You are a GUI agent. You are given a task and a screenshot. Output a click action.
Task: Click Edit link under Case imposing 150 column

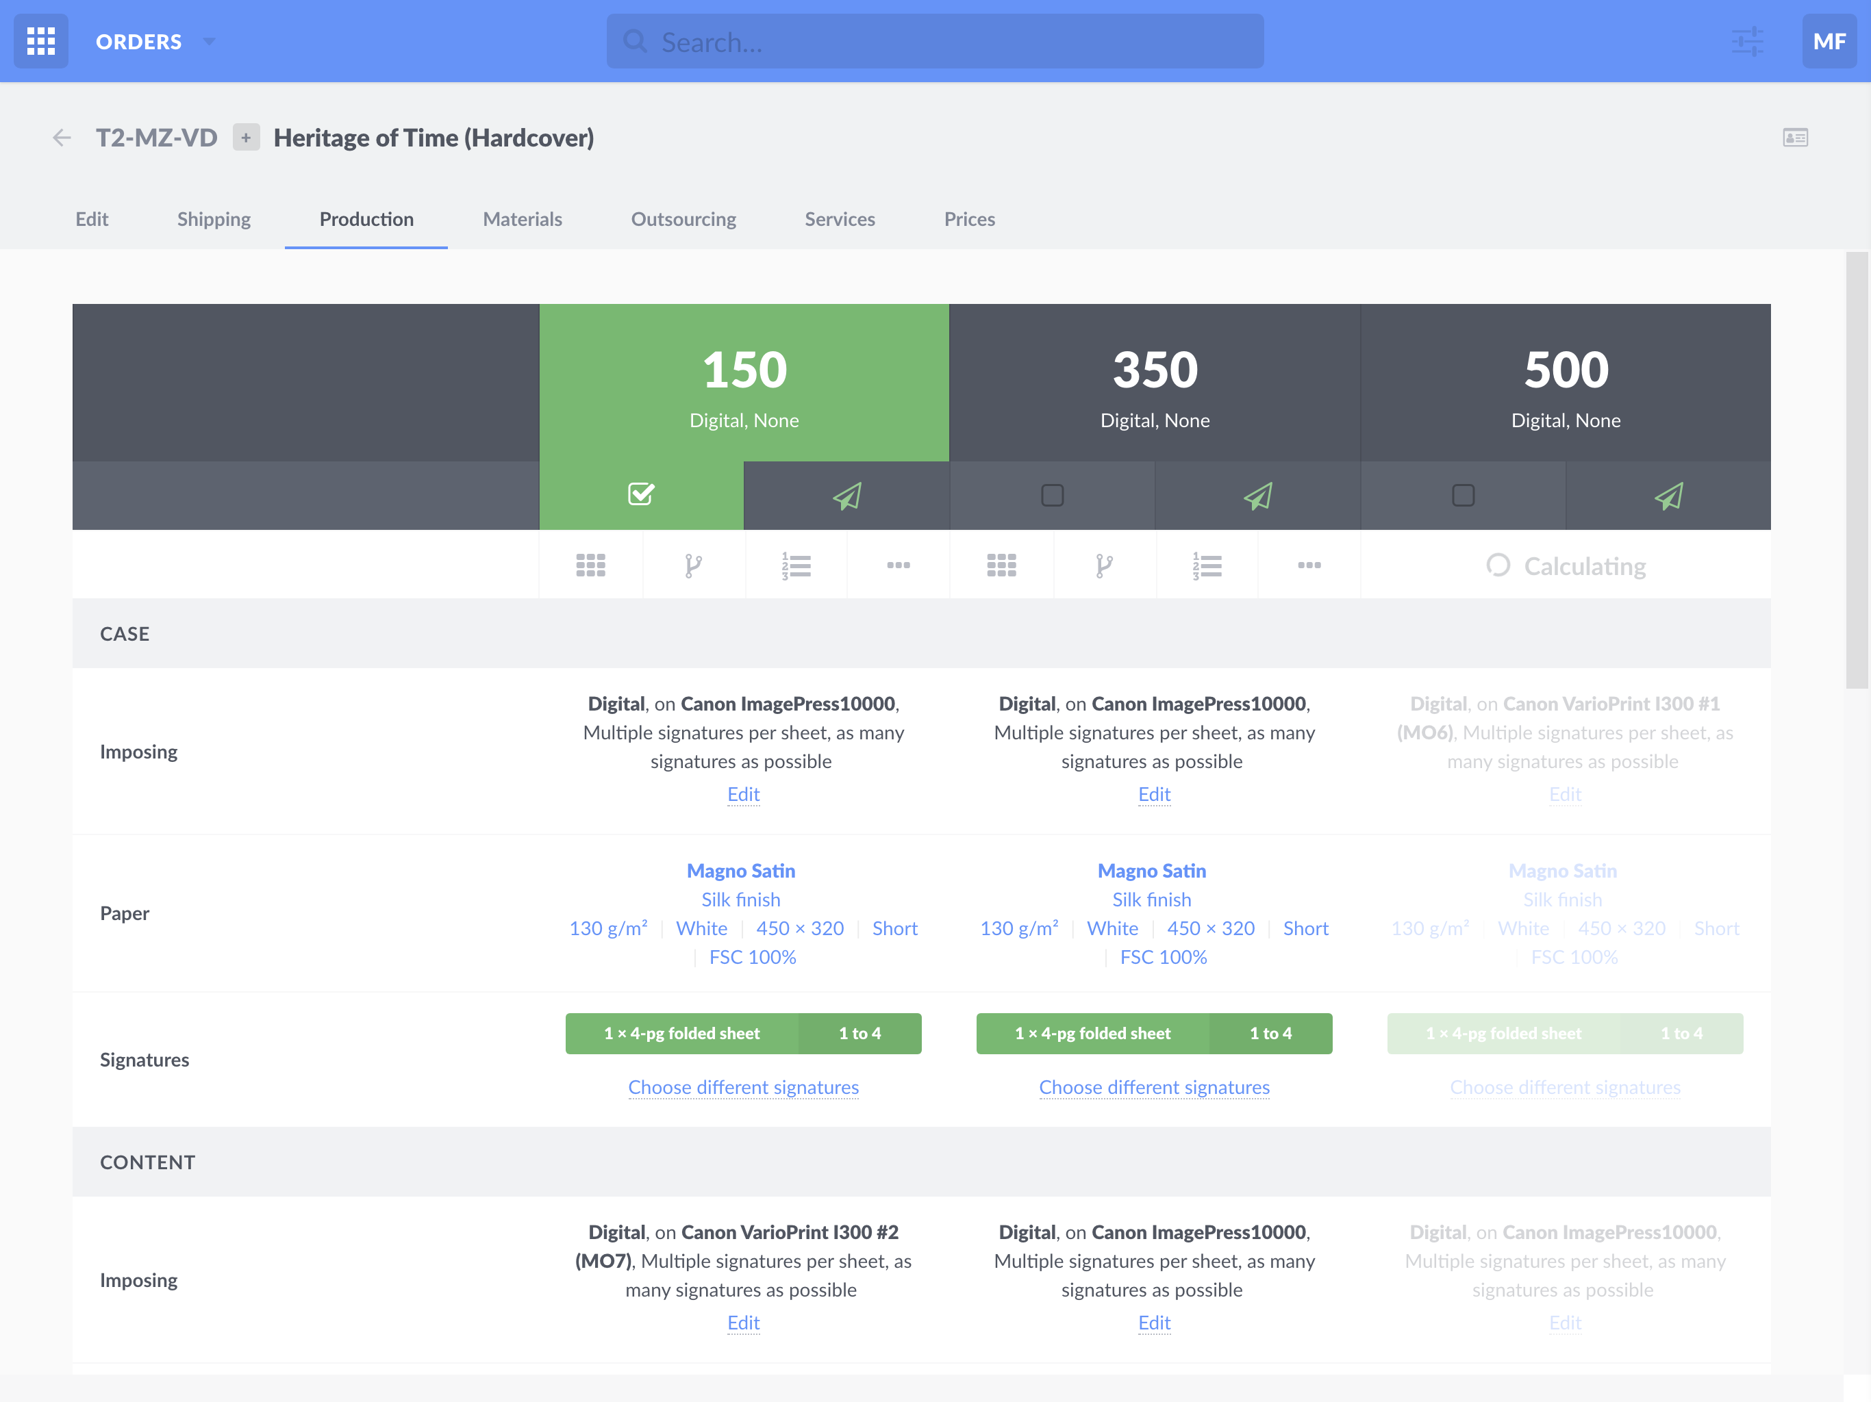pos(742,794)
